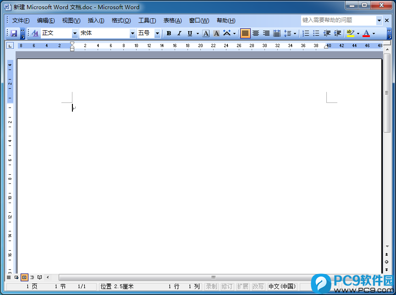Open the 文件(F) menu

tap(21, 21)
